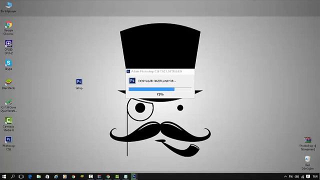
Task: Click the extraction progress bar
Action: [160, 89]
